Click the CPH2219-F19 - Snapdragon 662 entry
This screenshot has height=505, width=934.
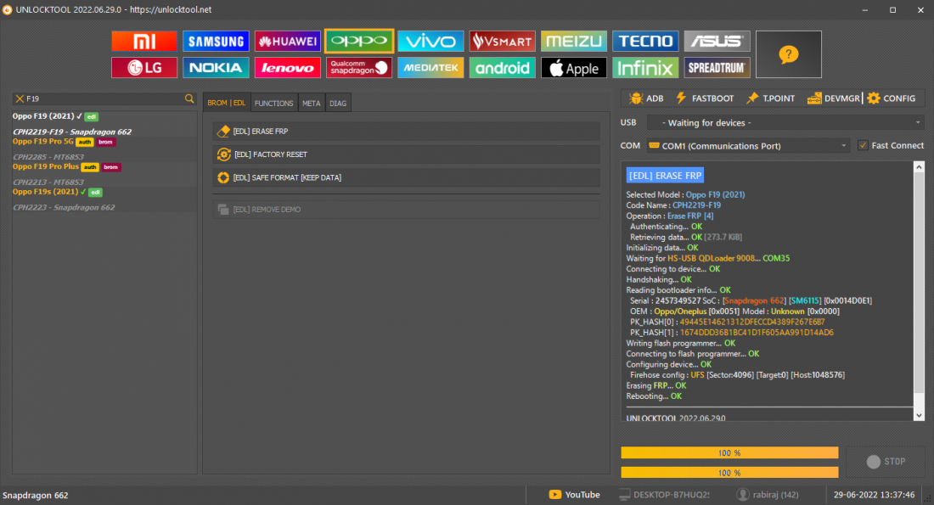pyautogui.click(x=72, y=132)
